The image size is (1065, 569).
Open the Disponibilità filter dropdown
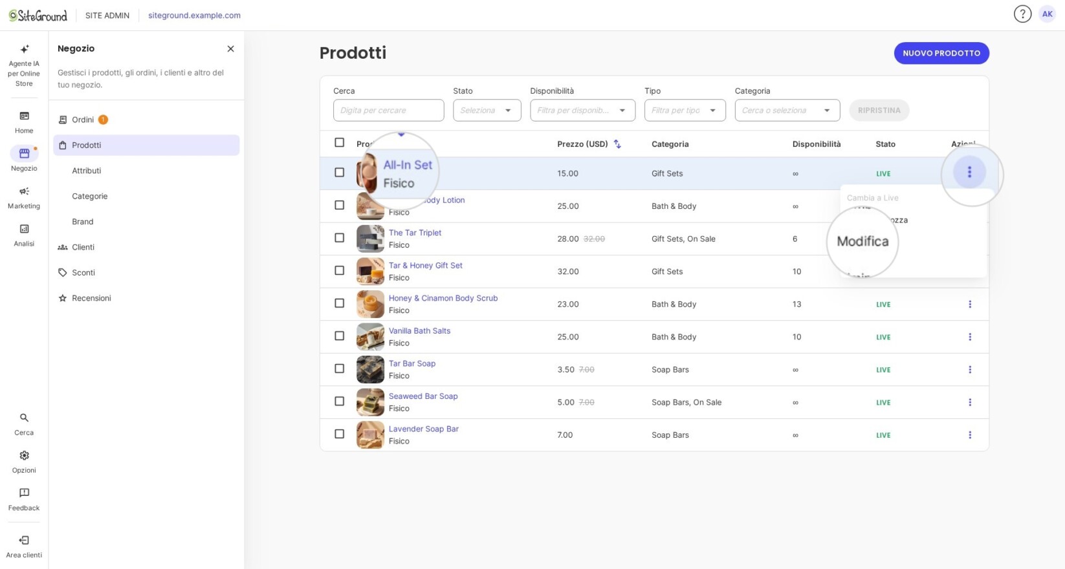(x=582, y=110)
